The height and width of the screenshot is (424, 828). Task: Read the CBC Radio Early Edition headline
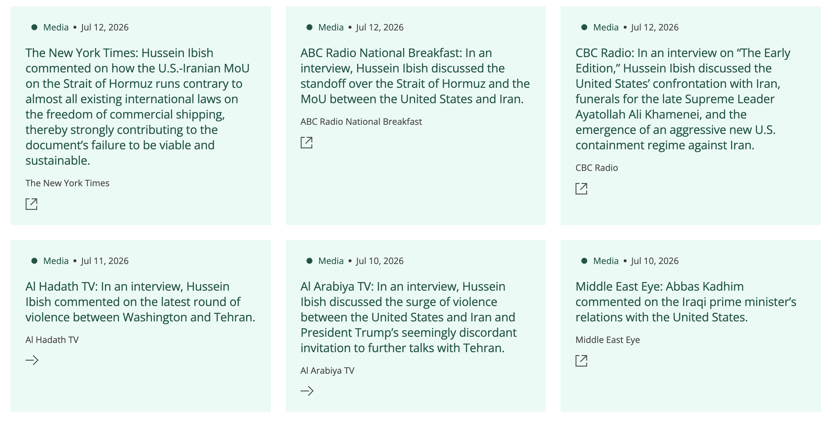[683, 99]
